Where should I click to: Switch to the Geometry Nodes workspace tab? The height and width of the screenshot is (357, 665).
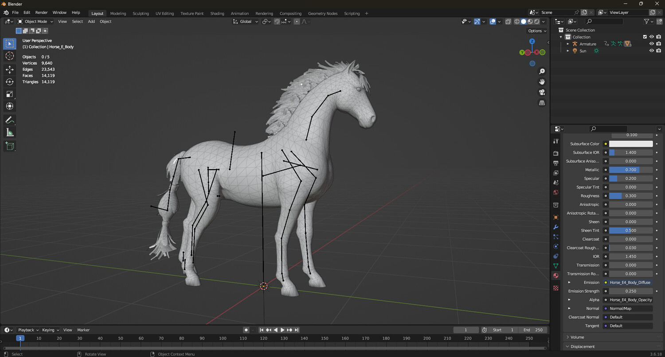323,13
